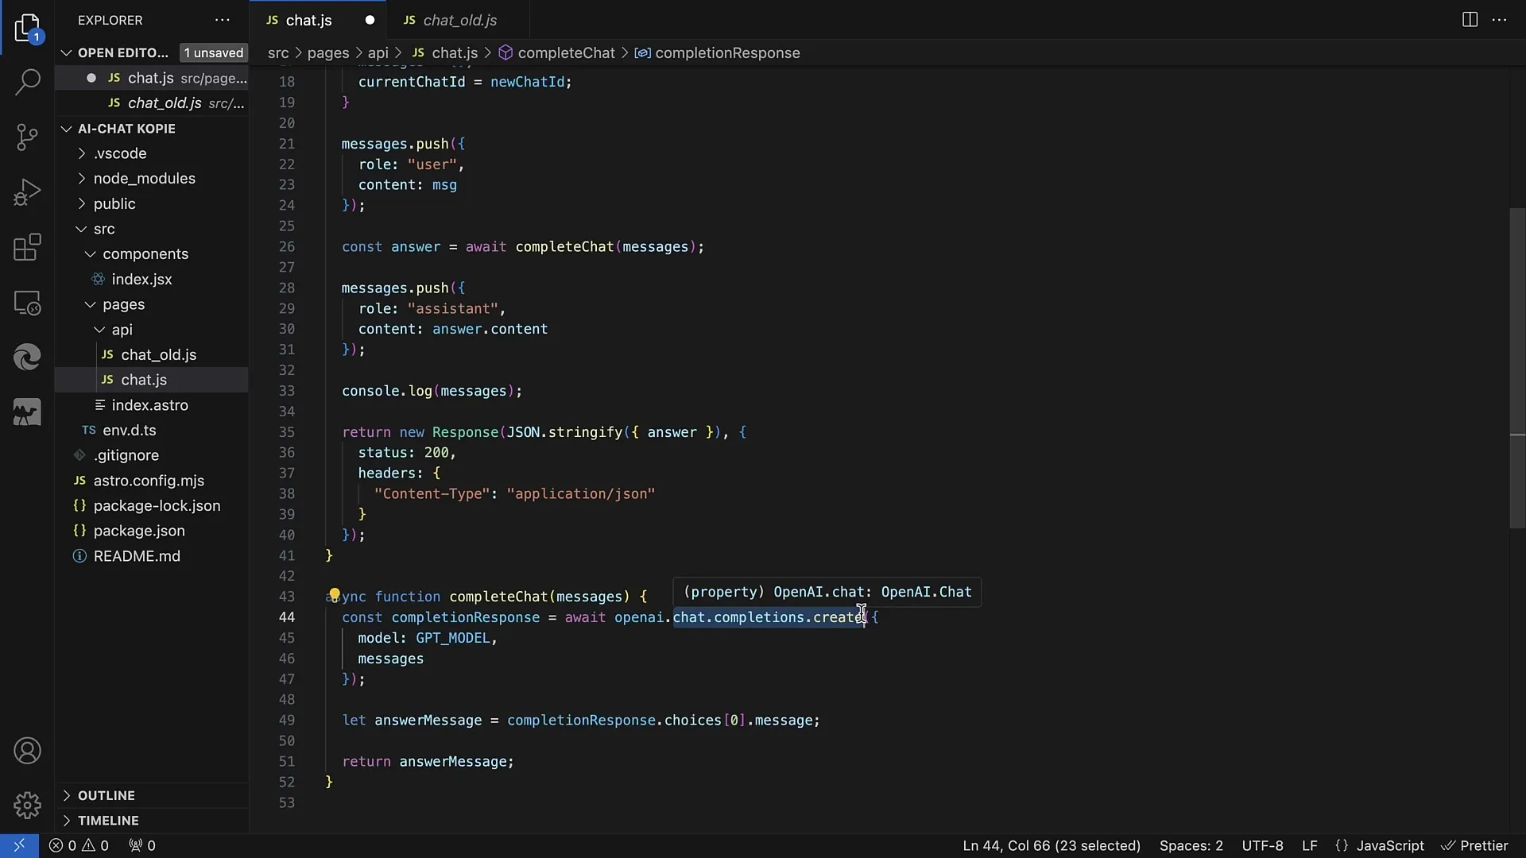1526x858 pixels.
Task: Open index.astro file
Action: pyautogui.click(x=149, y=405)
